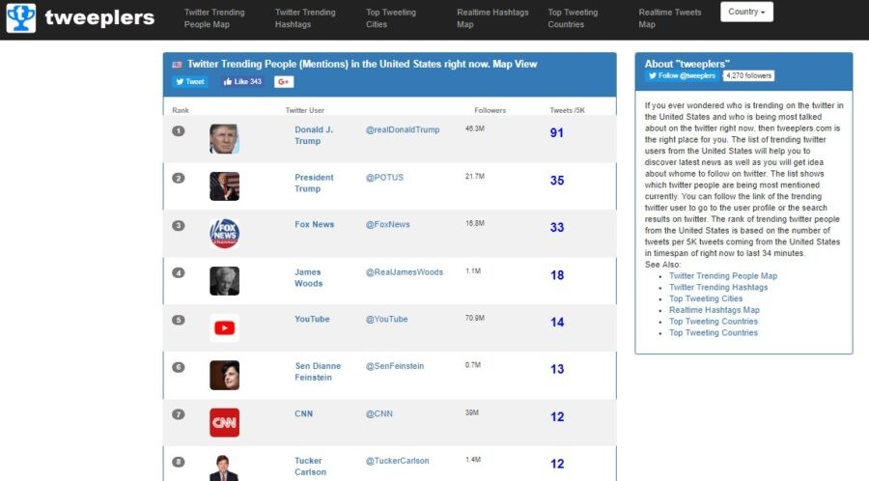Click the President Trump avatar
Image resolution: width=869 pixels, height=481 pixels.
click(x=224, y=186)
